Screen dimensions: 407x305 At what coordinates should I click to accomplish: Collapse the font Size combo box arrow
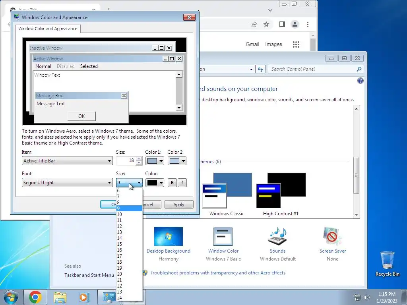click(x=139, y=183)
